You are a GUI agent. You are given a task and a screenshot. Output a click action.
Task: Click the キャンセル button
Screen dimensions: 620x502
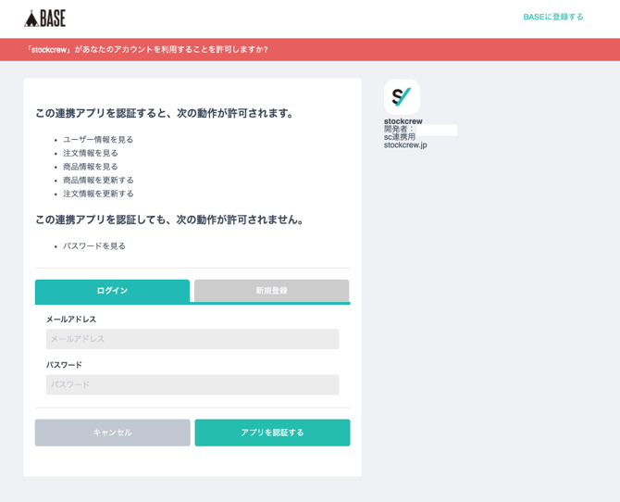(x=113, y=433)
